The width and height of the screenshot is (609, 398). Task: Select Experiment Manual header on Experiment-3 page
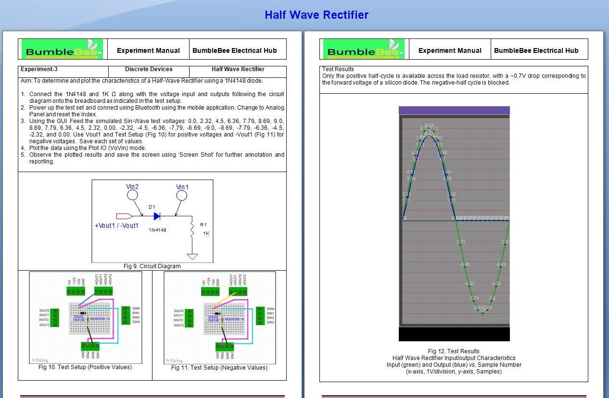148,50
